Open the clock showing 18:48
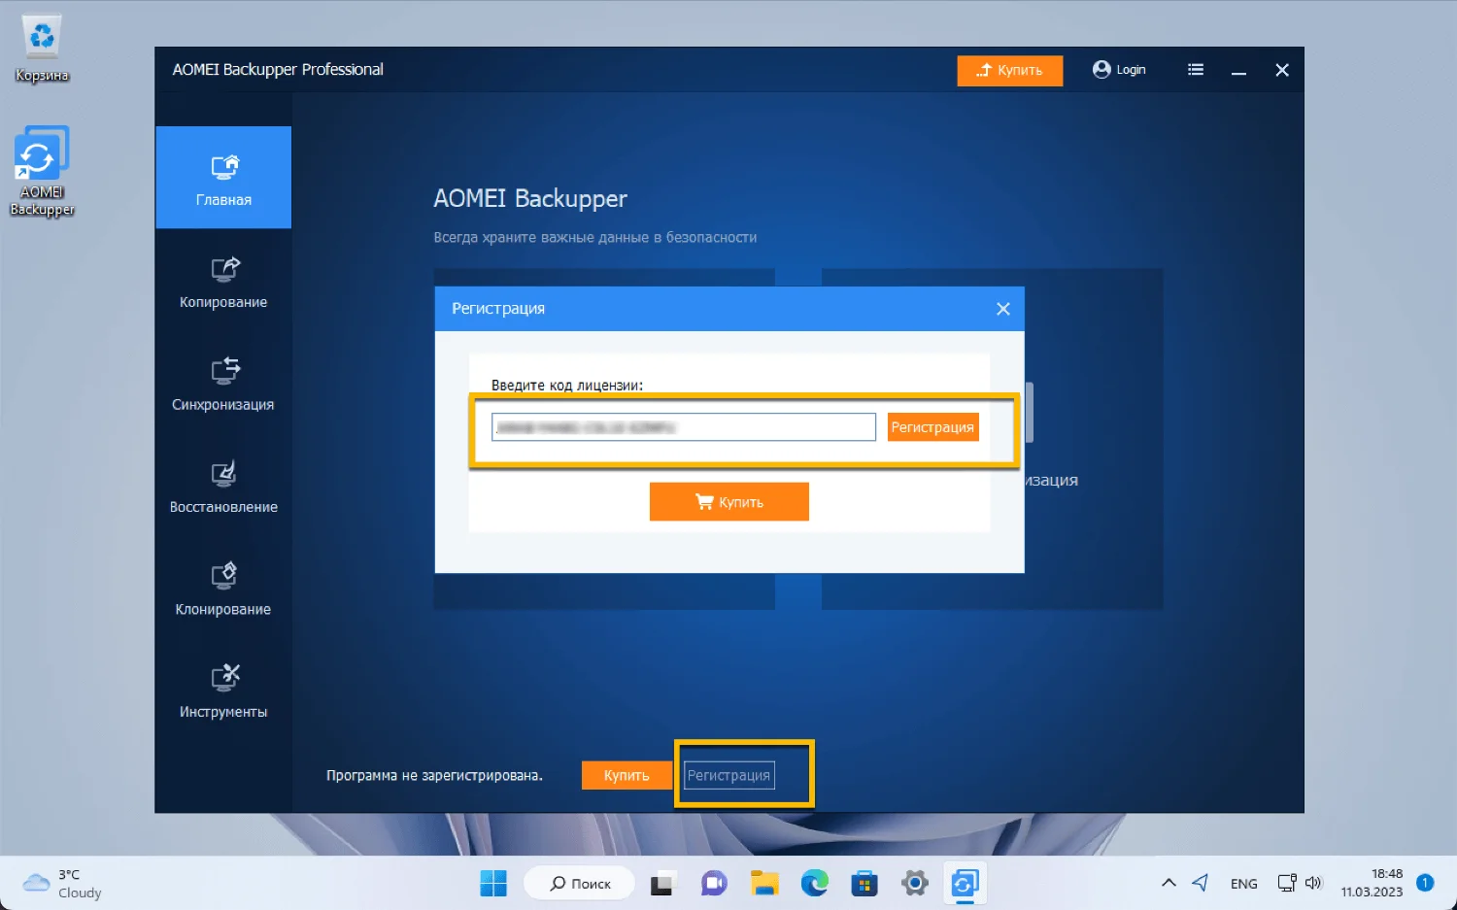 click(x=1372, y=883)
